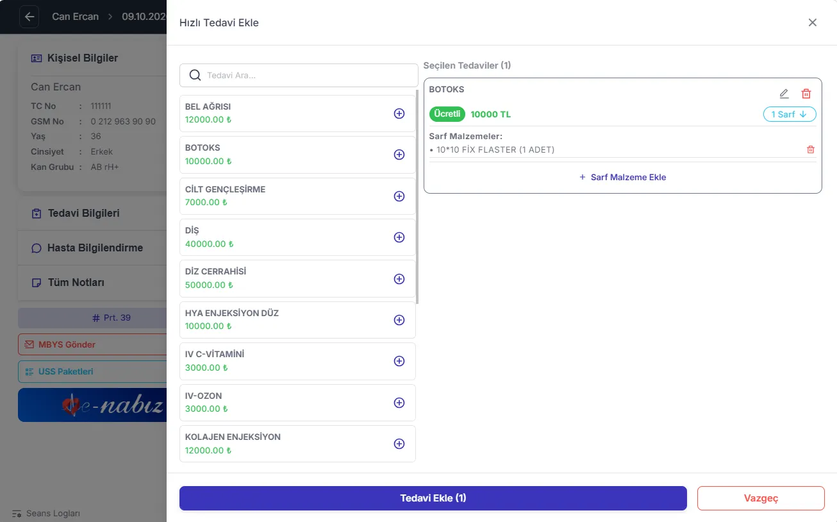Expand Tüm Notları section

92,283
